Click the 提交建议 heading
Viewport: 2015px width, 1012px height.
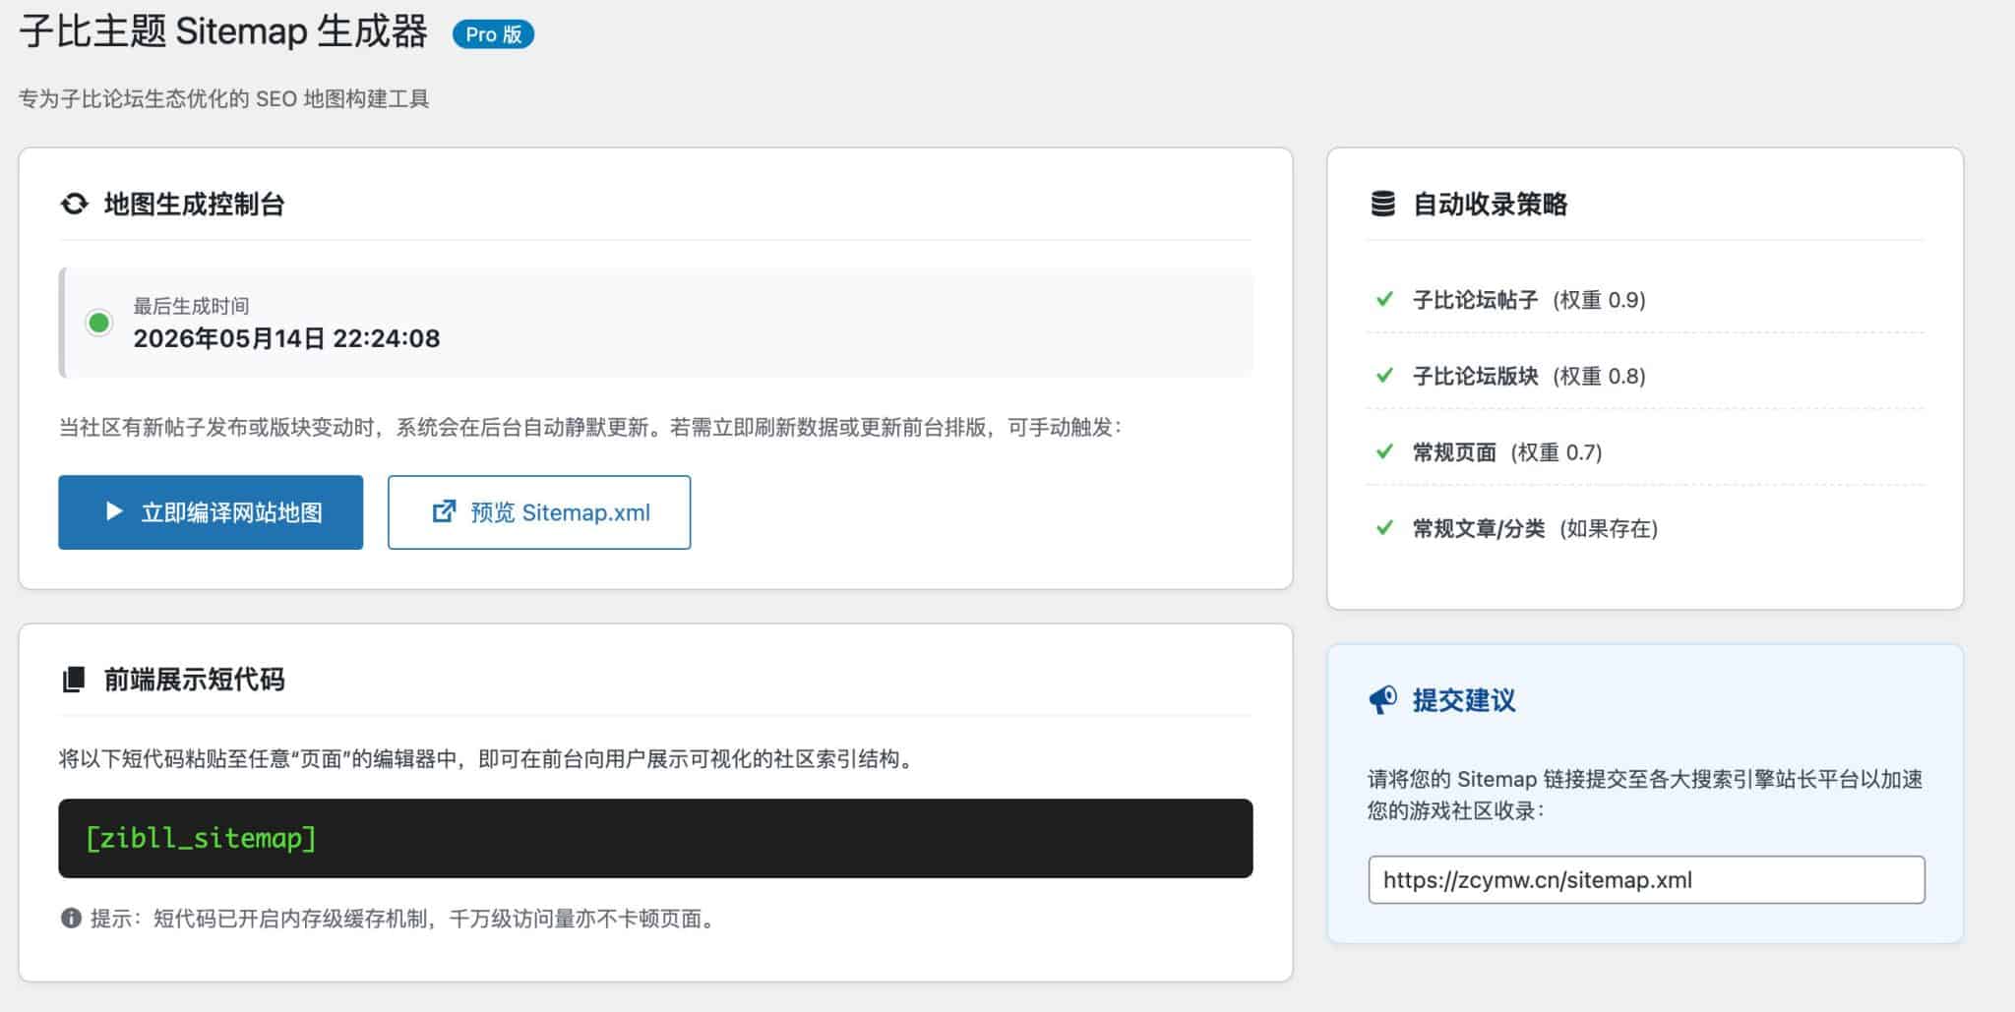pos(1463,700)
